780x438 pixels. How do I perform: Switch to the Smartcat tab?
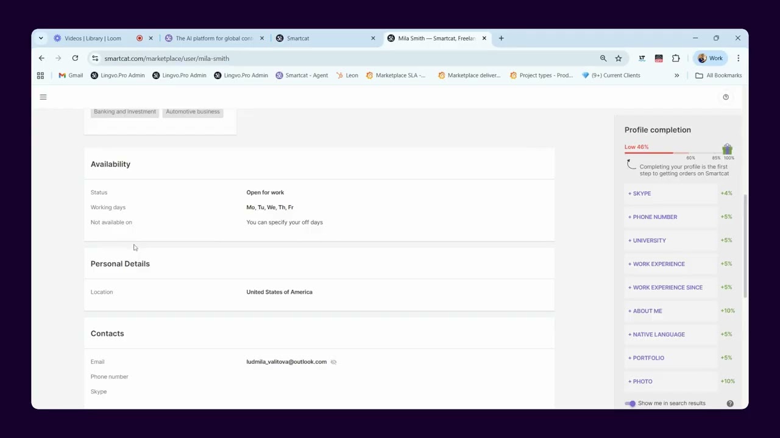click(298, 38)
